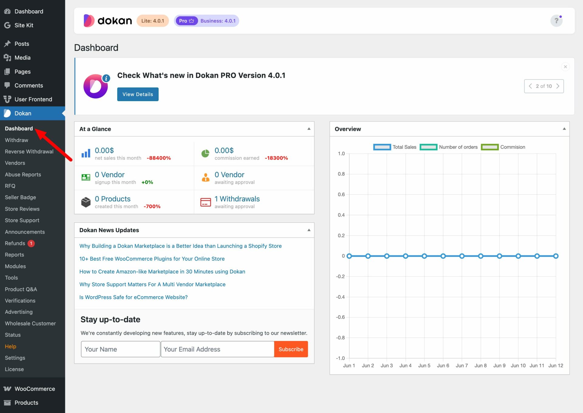The width and height of the screenshot is (583, 413).
Task: Click the vendor awaiting approval person icon
Action: coord(206,177)
